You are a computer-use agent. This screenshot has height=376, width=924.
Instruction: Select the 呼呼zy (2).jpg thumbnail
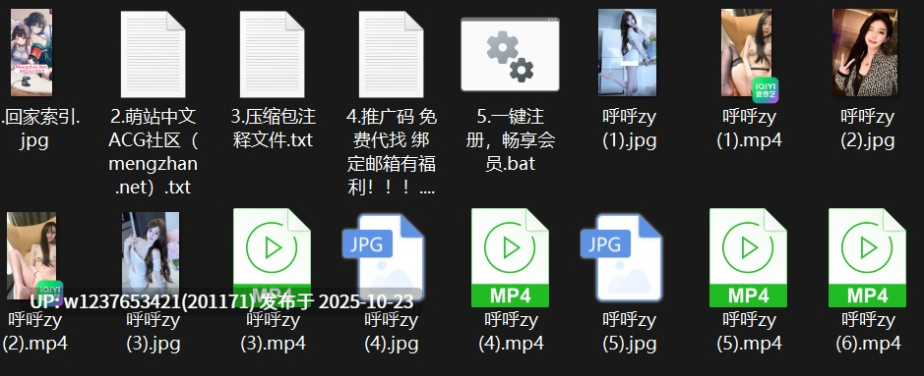tap(865, 52)
